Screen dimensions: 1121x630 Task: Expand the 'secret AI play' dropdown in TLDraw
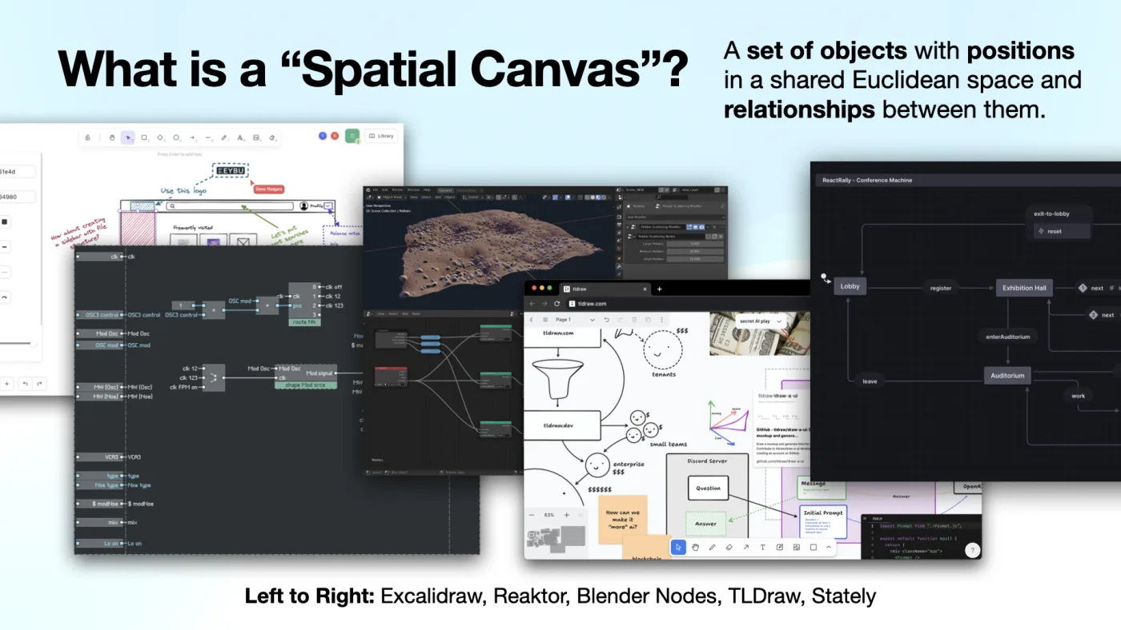(760, 321)
